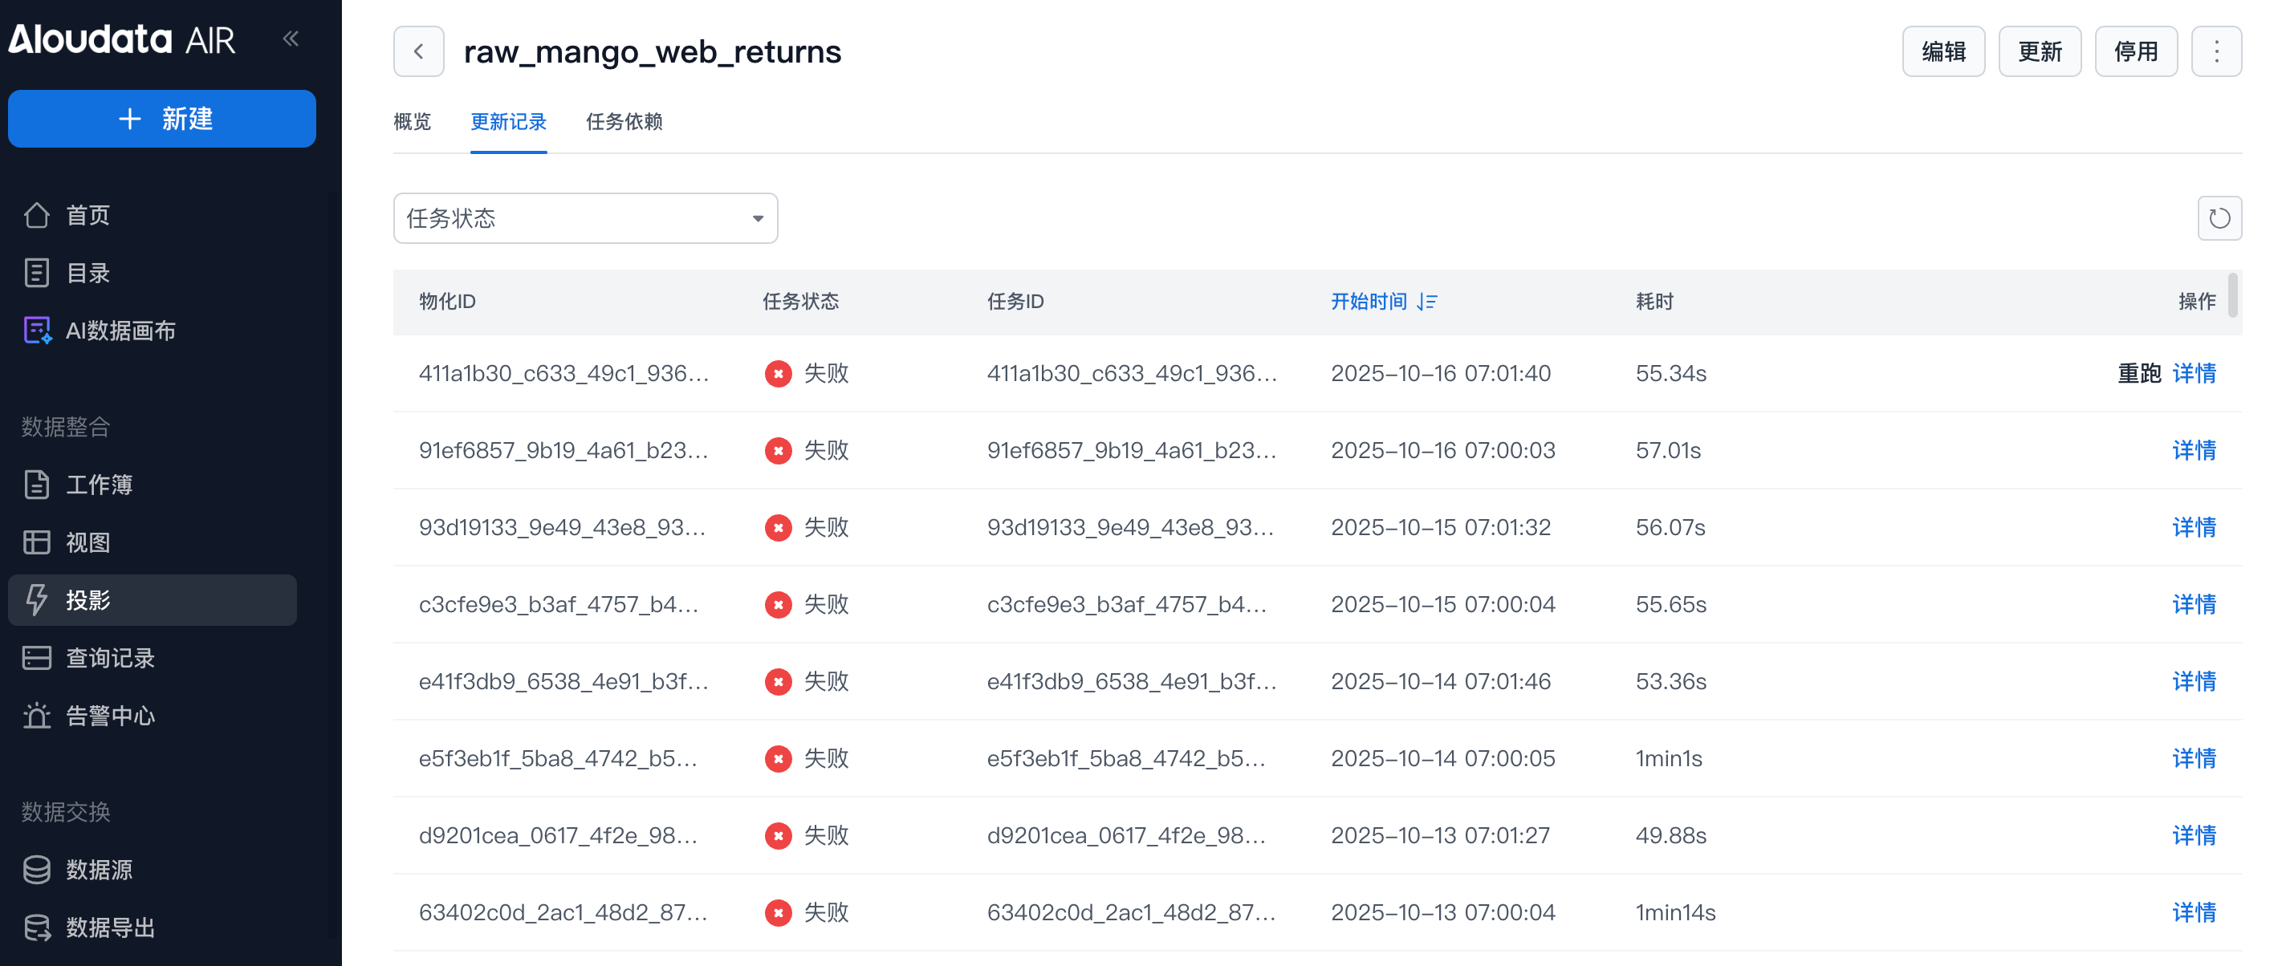The image size is (2278, 966).
Task: Click the 编辑 button
Action: tap(1942, 52)
